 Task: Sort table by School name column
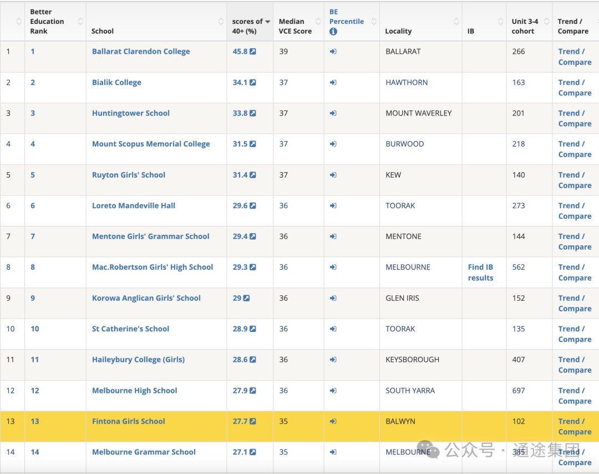pyautogui.click(x=221, y=22)
